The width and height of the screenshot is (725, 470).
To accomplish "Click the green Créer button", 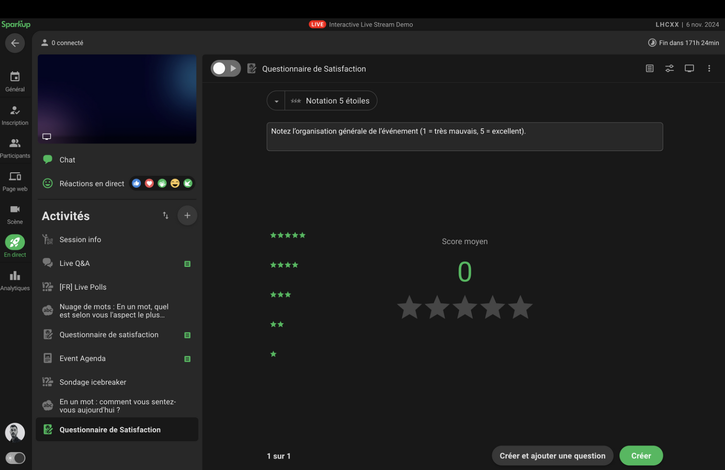I will (x=641, y=456).
